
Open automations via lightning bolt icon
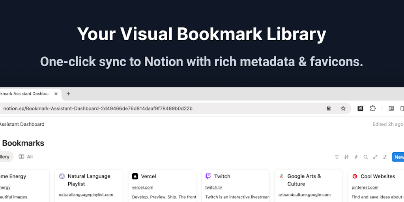pos(356,157)
